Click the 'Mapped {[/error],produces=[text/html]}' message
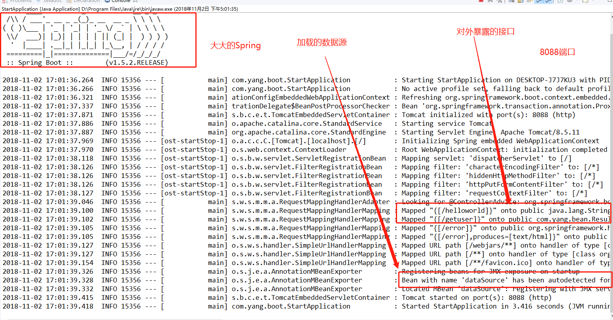 (x=504, y=237)
